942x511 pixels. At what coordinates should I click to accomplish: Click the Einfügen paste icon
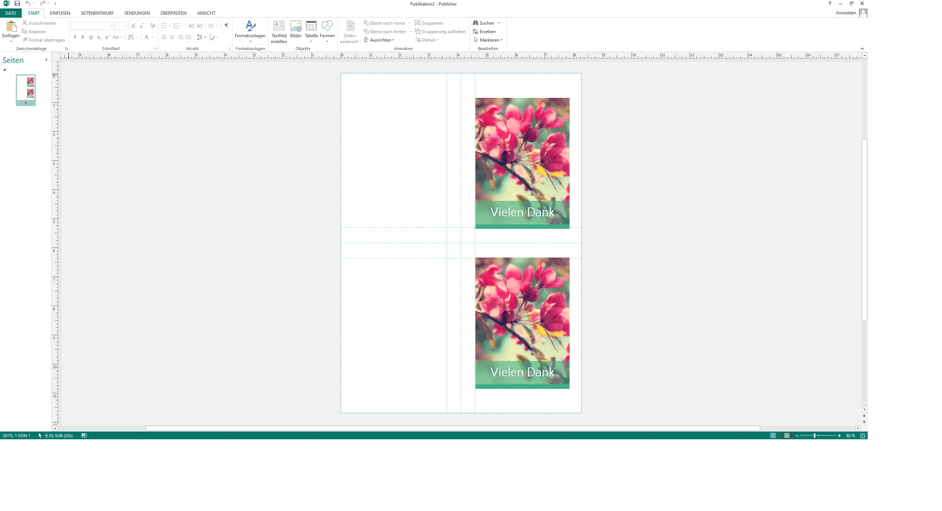pos(11,27)
